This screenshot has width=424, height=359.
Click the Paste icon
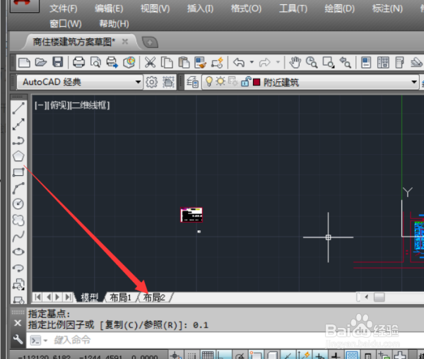pyautogui.click(x=184, y=62)
